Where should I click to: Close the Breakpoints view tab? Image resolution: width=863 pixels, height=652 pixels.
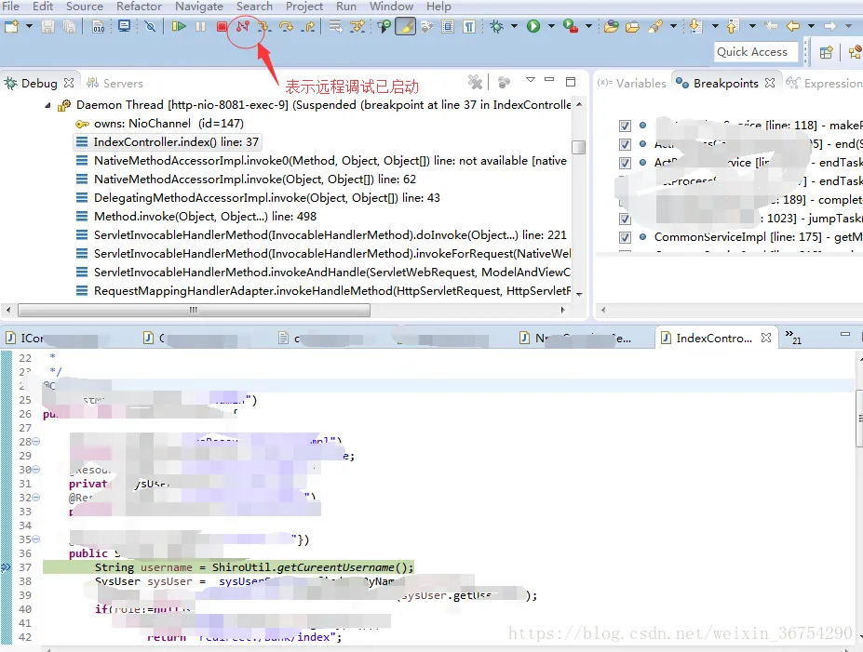coord(770,83)
